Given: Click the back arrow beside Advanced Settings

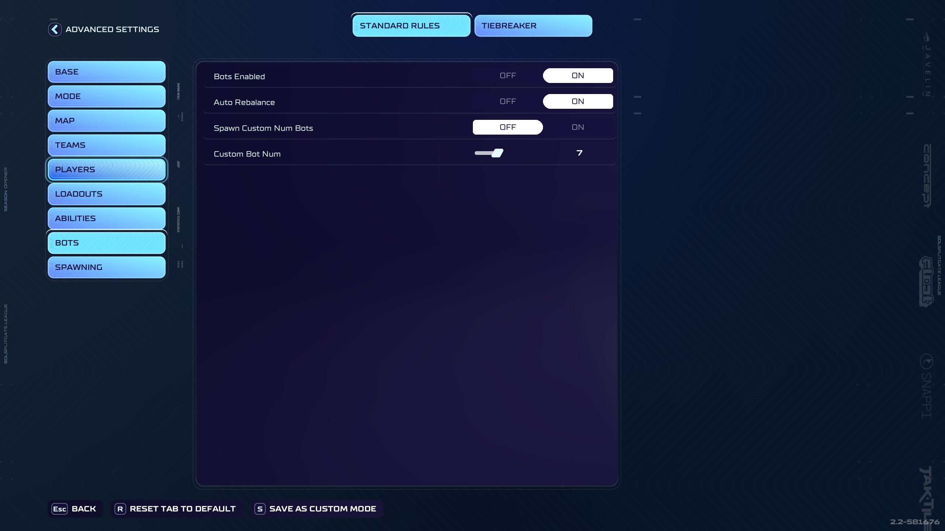Looking at the screenshot, I should pos(55,29).
